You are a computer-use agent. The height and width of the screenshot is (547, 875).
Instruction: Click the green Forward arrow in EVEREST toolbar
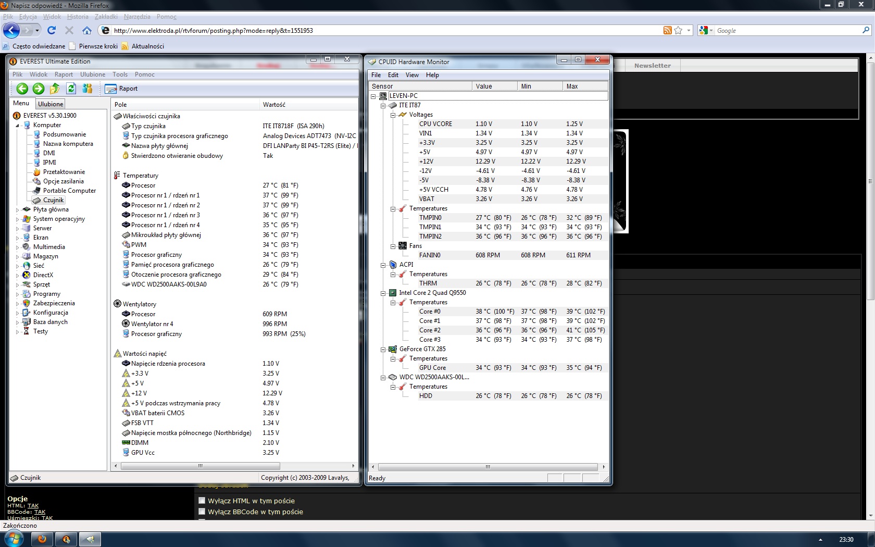pyautogui.click(x=39, y=89)
